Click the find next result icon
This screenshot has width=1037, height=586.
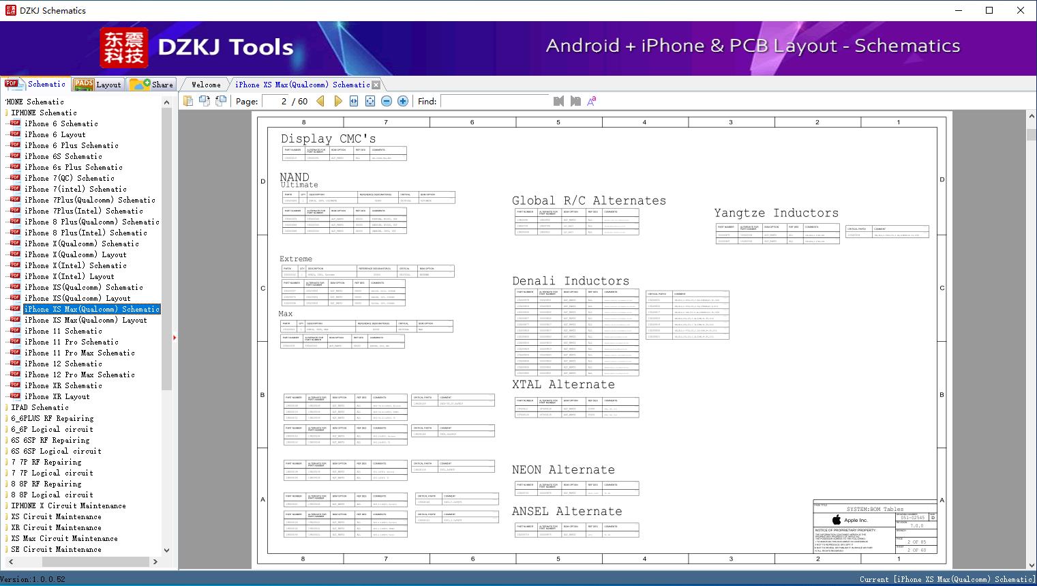(575, 101)
